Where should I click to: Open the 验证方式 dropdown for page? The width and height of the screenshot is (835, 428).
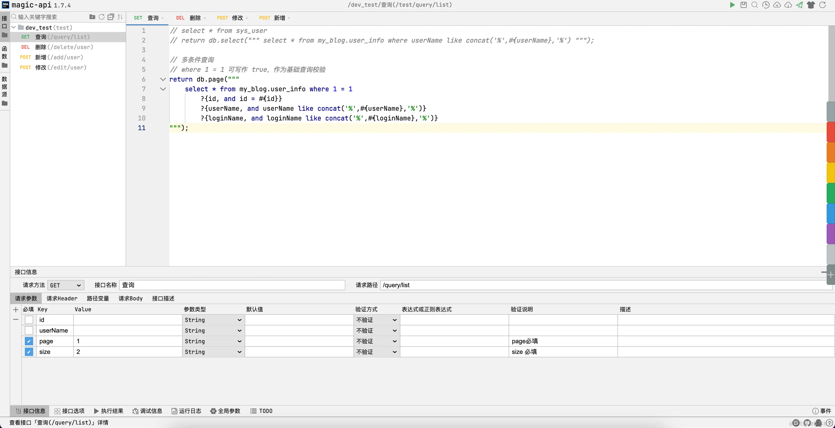tap(377, 341)
